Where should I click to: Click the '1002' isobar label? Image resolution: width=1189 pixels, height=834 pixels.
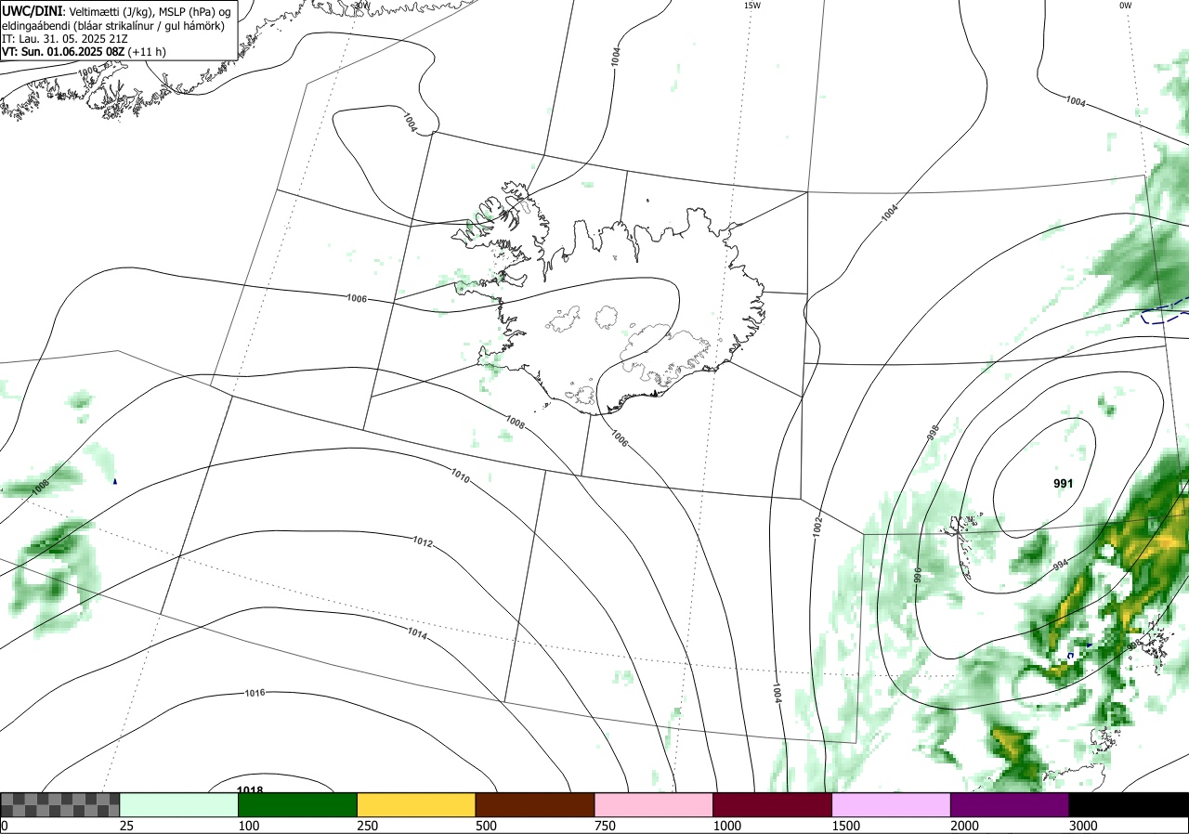tap(817, 527)
